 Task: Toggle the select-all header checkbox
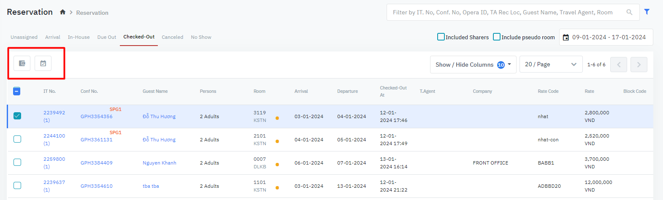pos(17,91)
